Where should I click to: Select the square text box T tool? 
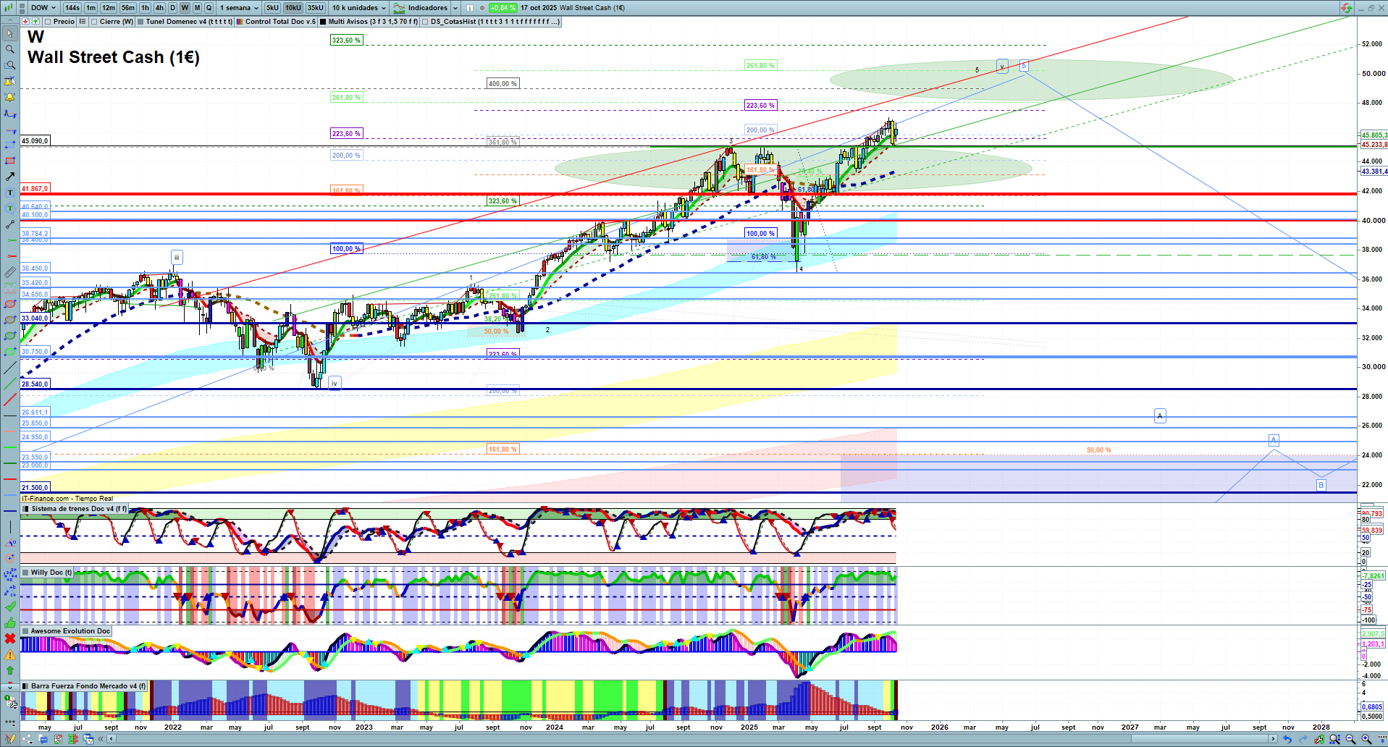pyautogui.click(x=10, y=193)
